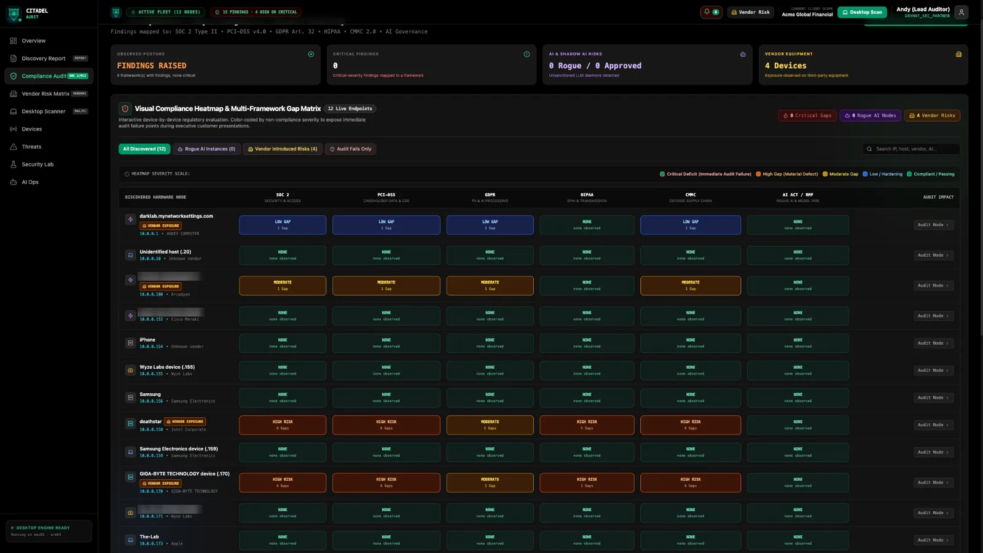Audit Node for the deathstar row
Image resolution: width=983 pixels, height=553 pixels.
pyautogui.click(x=933, y=425)
